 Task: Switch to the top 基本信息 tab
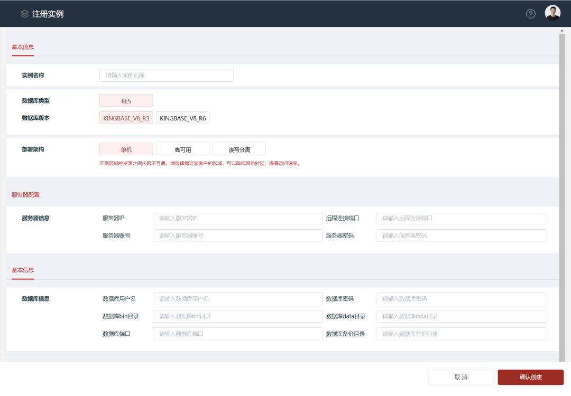click(x=23, y=47)
